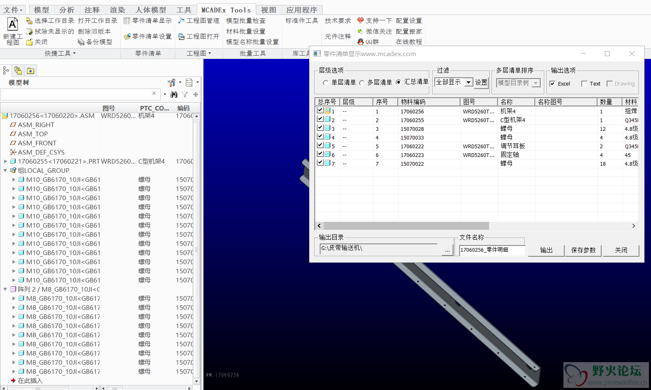Open the arrow beside tree settings icon
Screen dimensions: 651x390
coord(180,82)
